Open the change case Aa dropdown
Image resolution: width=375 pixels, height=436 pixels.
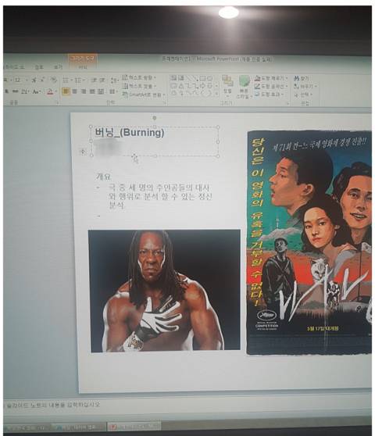(x=37, y=91)
